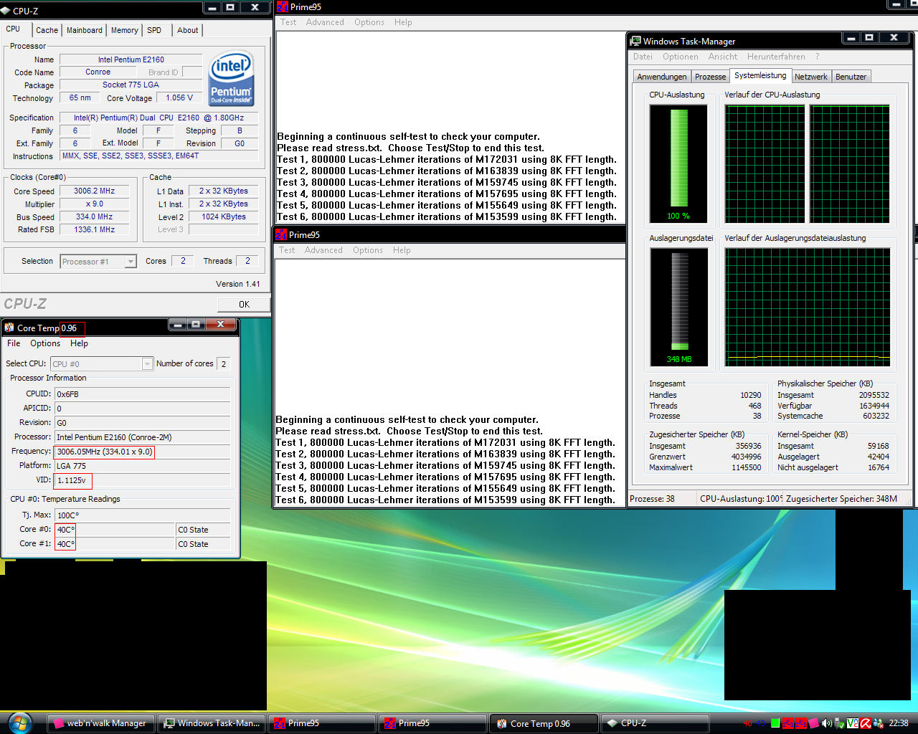Click the Task-Manager title bar icon
Screen dimensions: 918x734
[x=635, y=41]
